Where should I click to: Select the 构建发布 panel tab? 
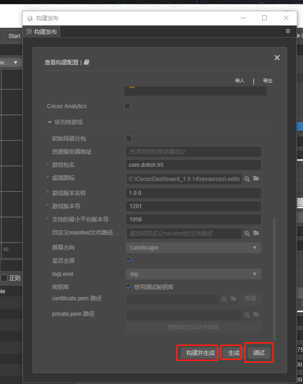click(42, 32)
